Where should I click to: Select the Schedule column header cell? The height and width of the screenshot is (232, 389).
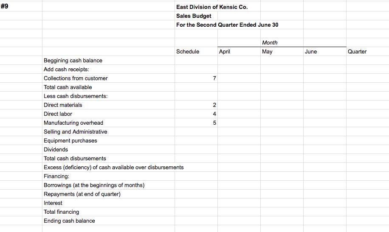click(x=188, y=52)
